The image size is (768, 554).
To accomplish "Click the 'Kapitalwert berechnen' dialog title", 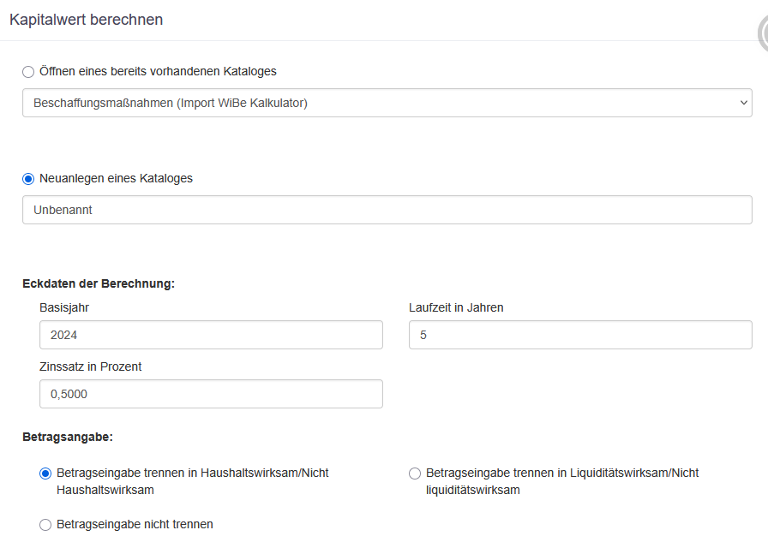I will click(x=86, y=20).
